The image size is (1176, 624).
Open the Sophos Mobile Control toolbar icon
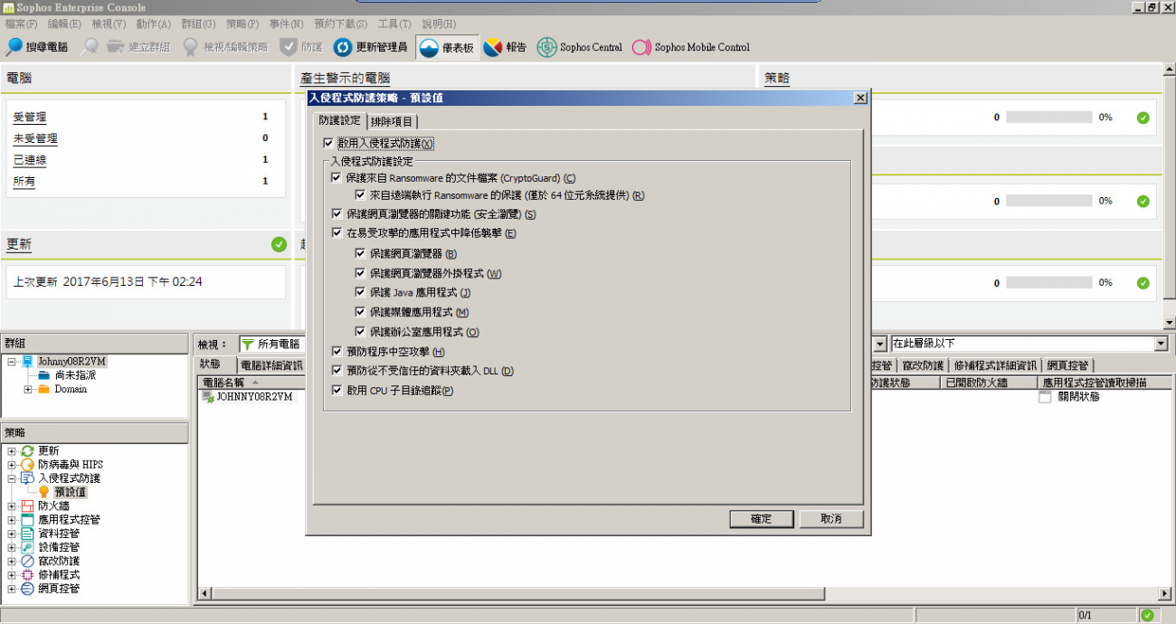[x=641, y=47]
